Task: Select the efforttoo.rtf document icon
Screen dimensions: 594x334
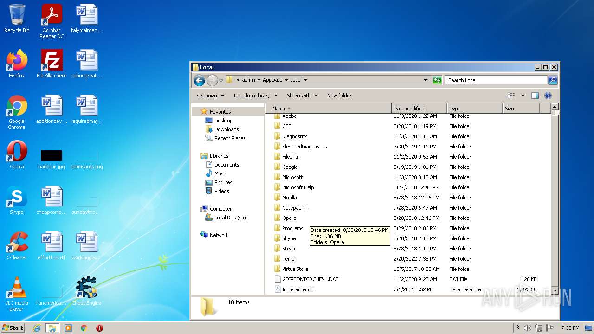Action: coord(52,246)
